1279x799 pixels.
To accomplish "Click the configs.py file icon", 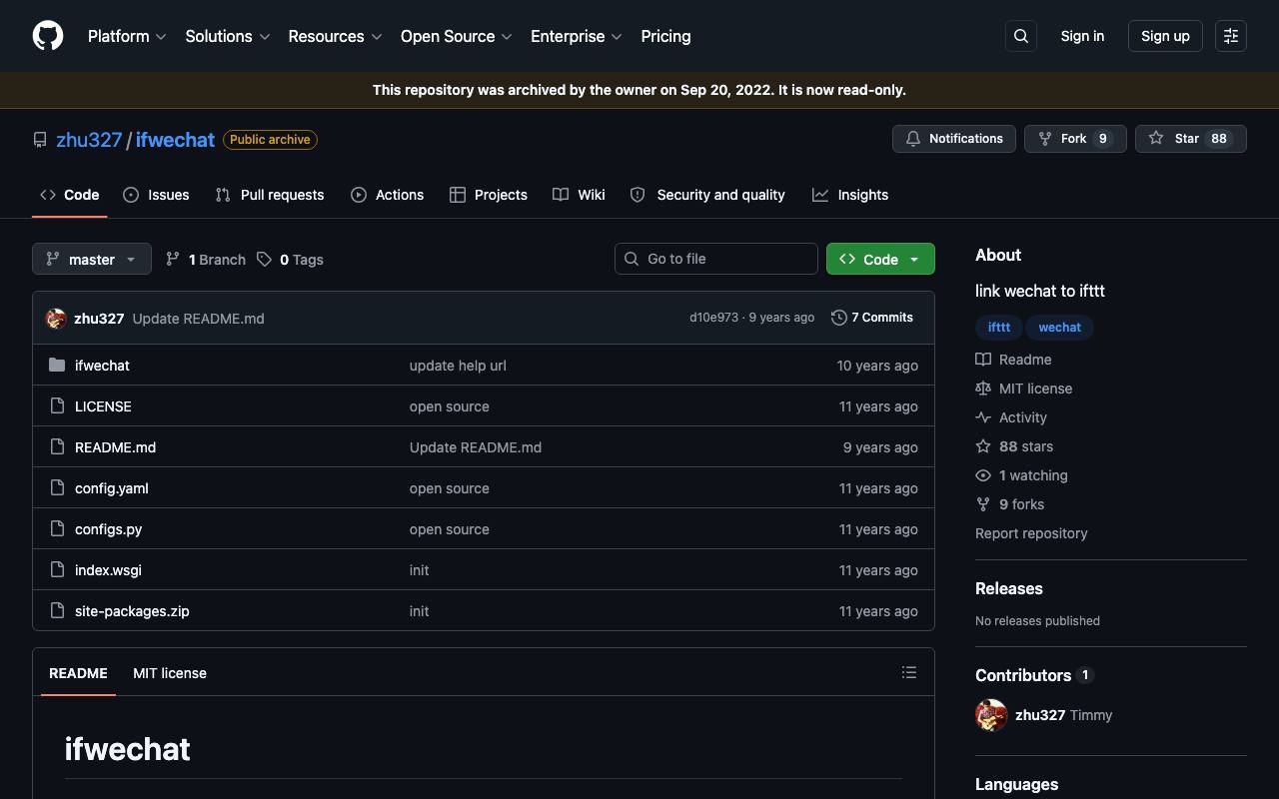I will point(57,529).
